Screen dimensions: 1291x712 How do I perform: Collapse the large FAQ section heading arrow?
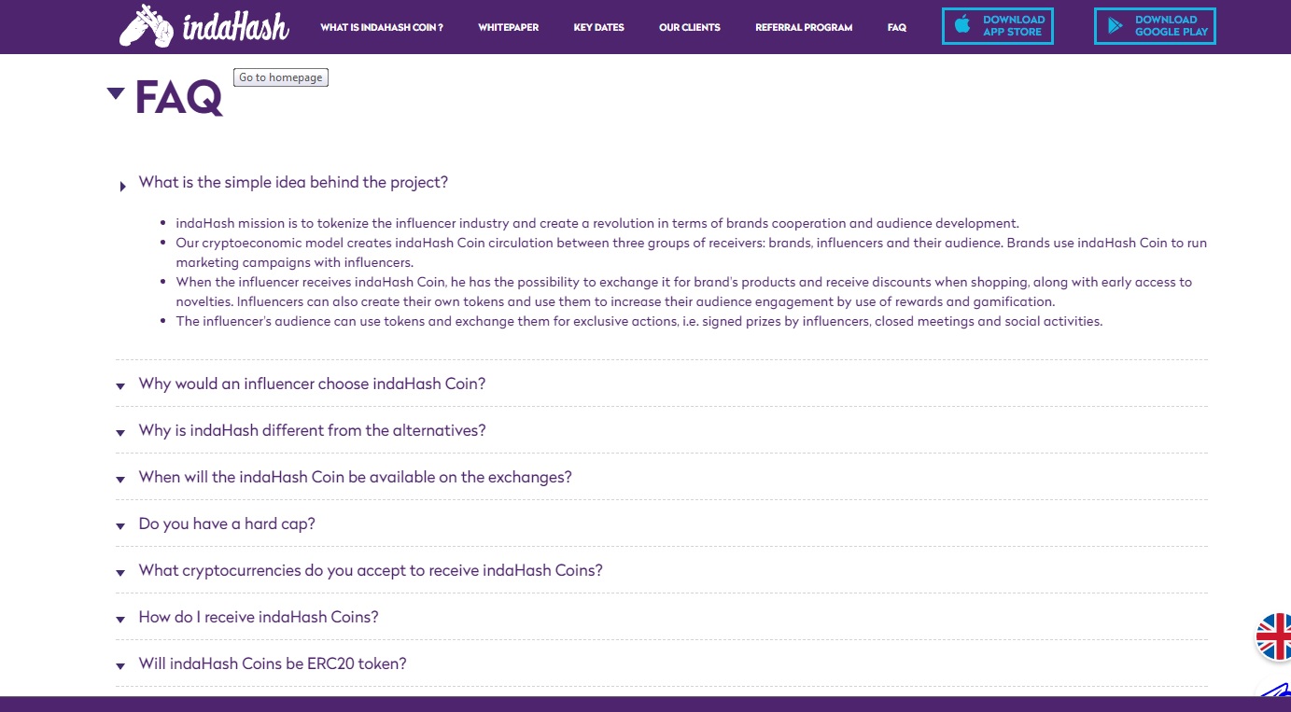[116, 93]
